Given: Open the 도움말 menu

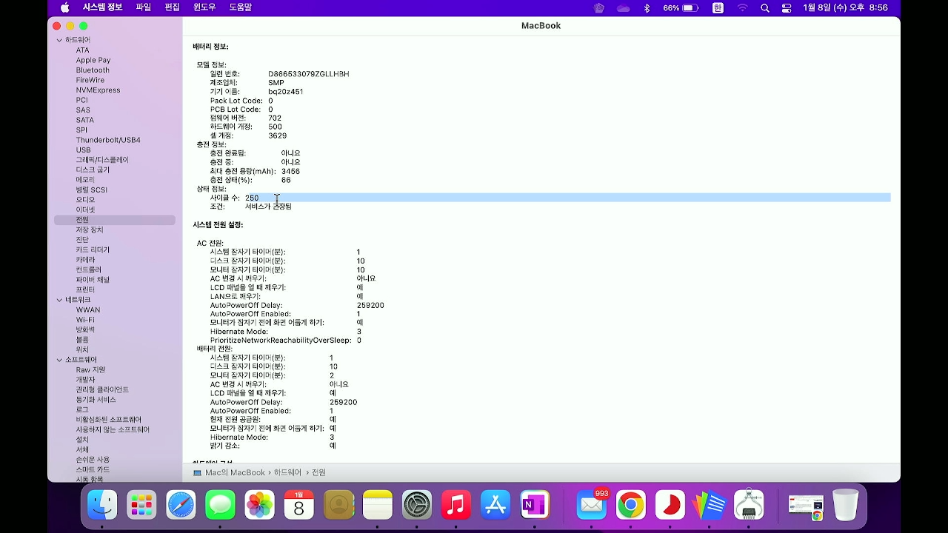Looking at the screenshot, I should pyautogui.click(x=241, y=7).
